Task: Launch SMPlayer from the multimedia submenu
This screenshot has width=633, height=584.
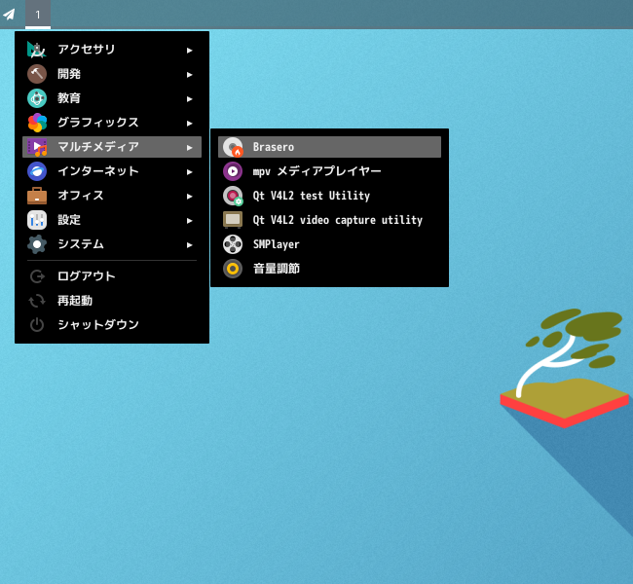Action: tap(277, 244)
